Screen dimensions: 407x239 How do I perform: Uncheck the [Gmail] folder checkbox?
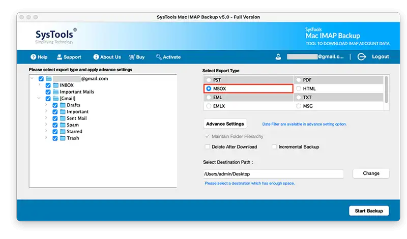pos(48,99)
